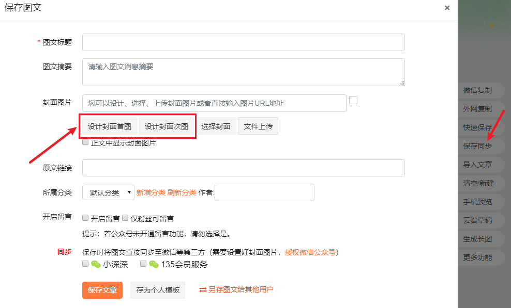511x308 pixels.
Task: Click the WeChat icon next to 小深深
Action: (x=96, y=265)
